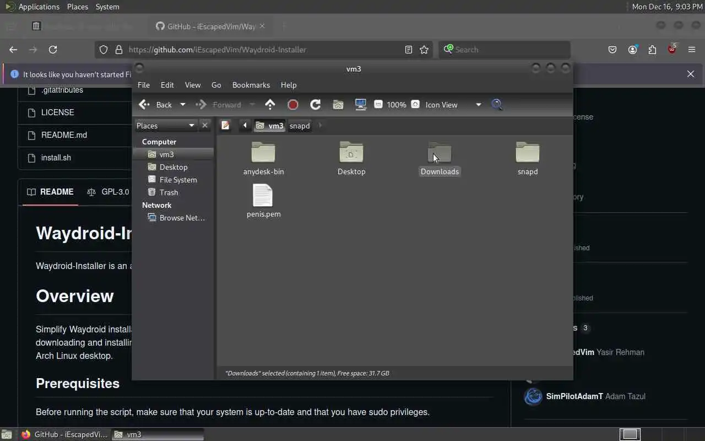The height and width of the screenshot is (441, 705).
Task: Open the Edit menu in file manager
Action: (167, 85)
